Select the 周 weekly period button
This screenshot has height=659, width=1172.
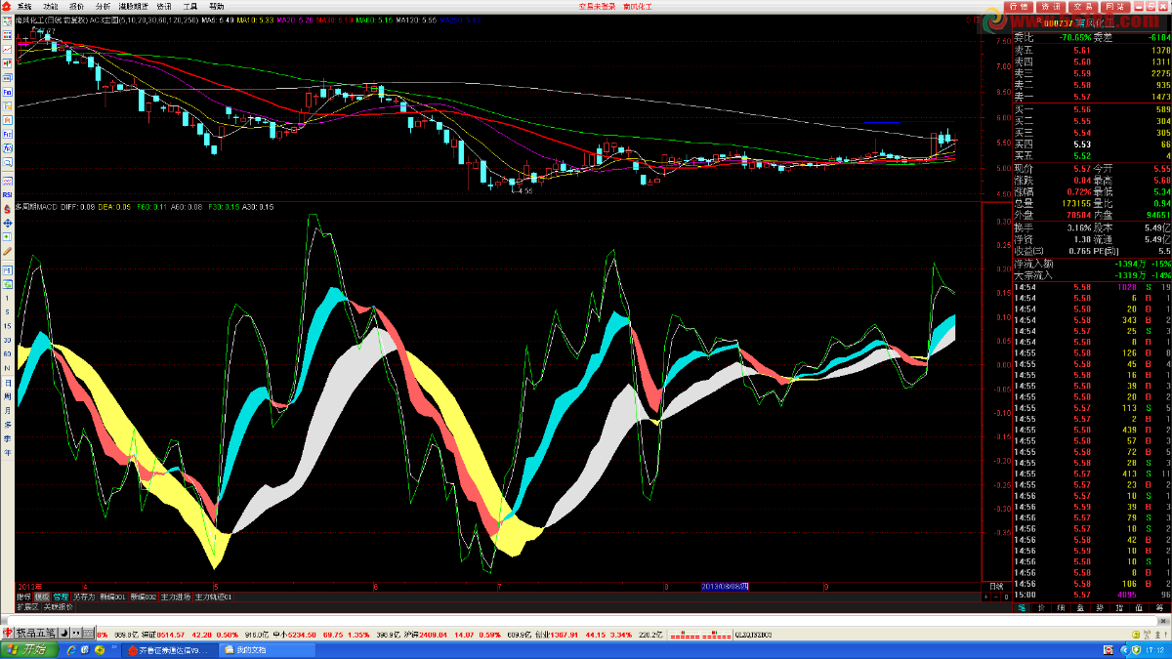click(8, 397)
